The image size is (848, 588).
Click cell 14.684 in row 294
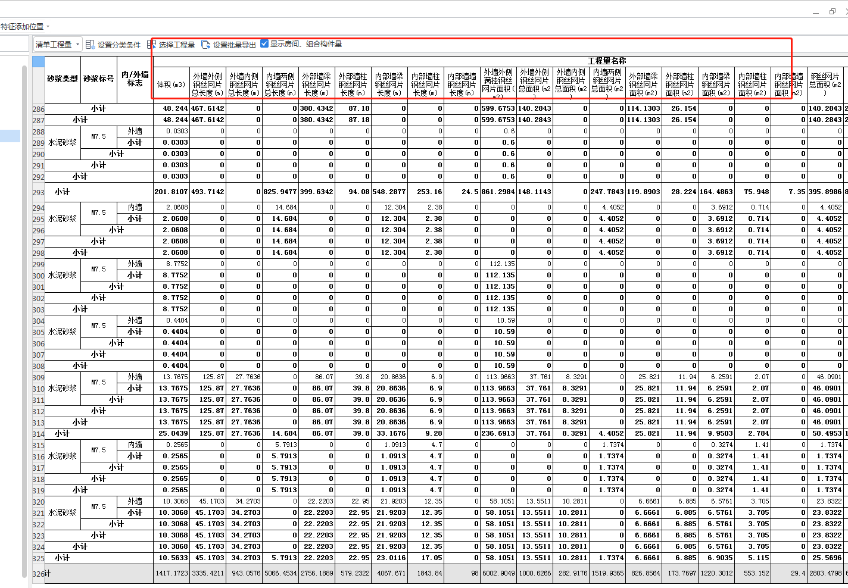[x=280, y=208]
